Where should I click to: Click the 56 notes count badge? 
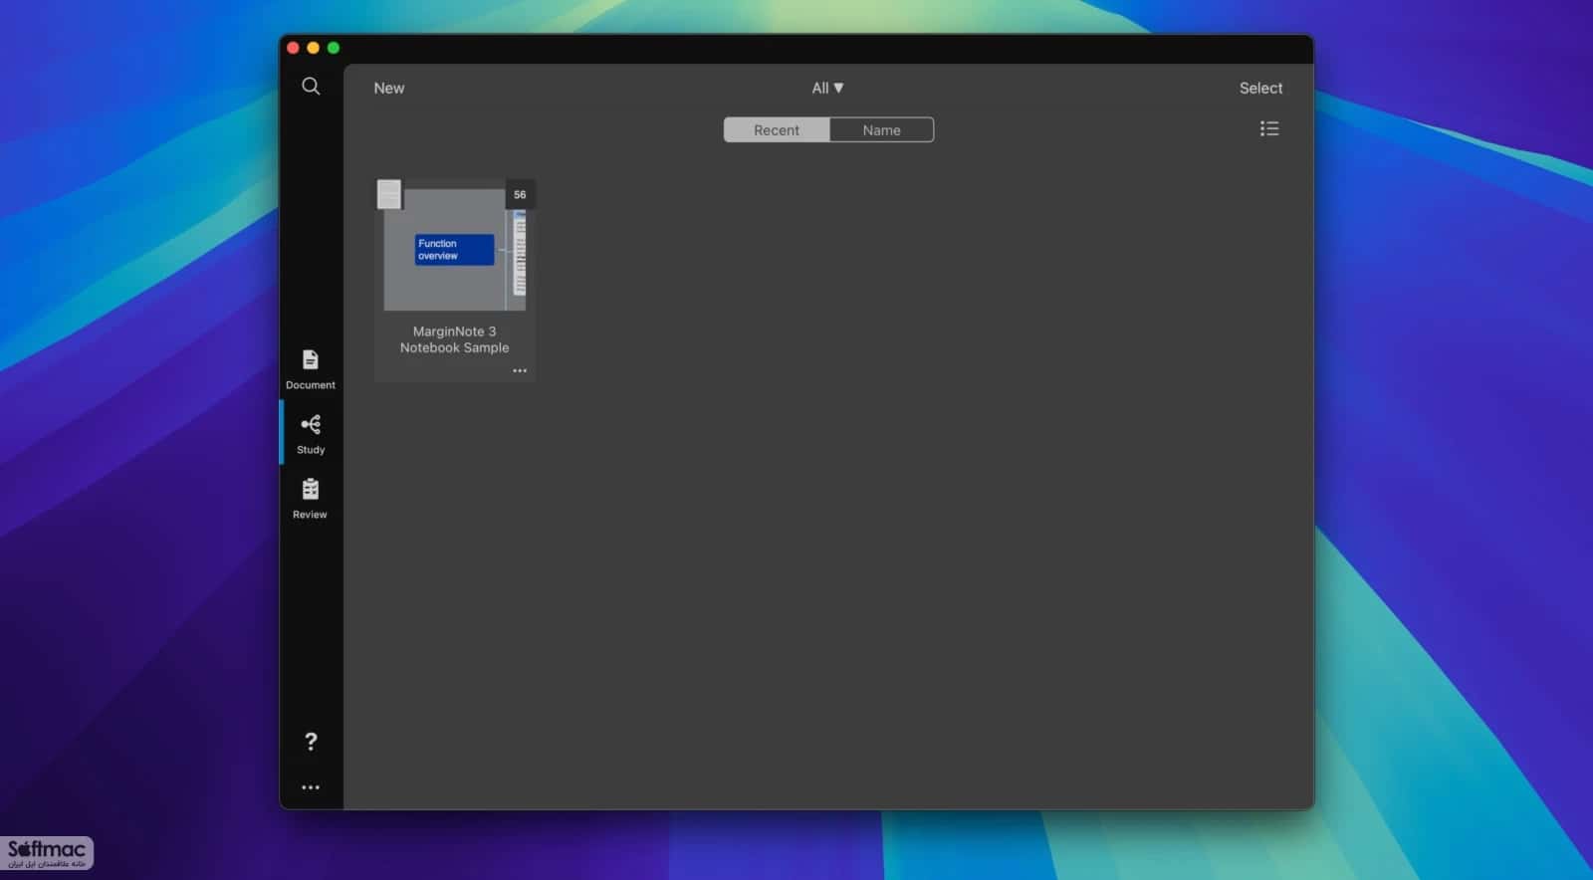point(520,194)
